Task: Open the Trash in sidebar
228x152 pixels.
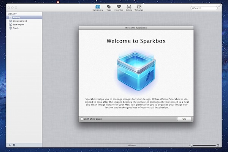Action: pos(24,28)
